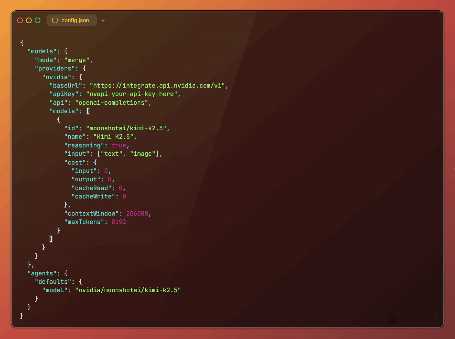The width and height of the screenshot is (455, 339).
Task: Click the apiKey value nvapi-your-api-key-here
Action: coord(132,94)
